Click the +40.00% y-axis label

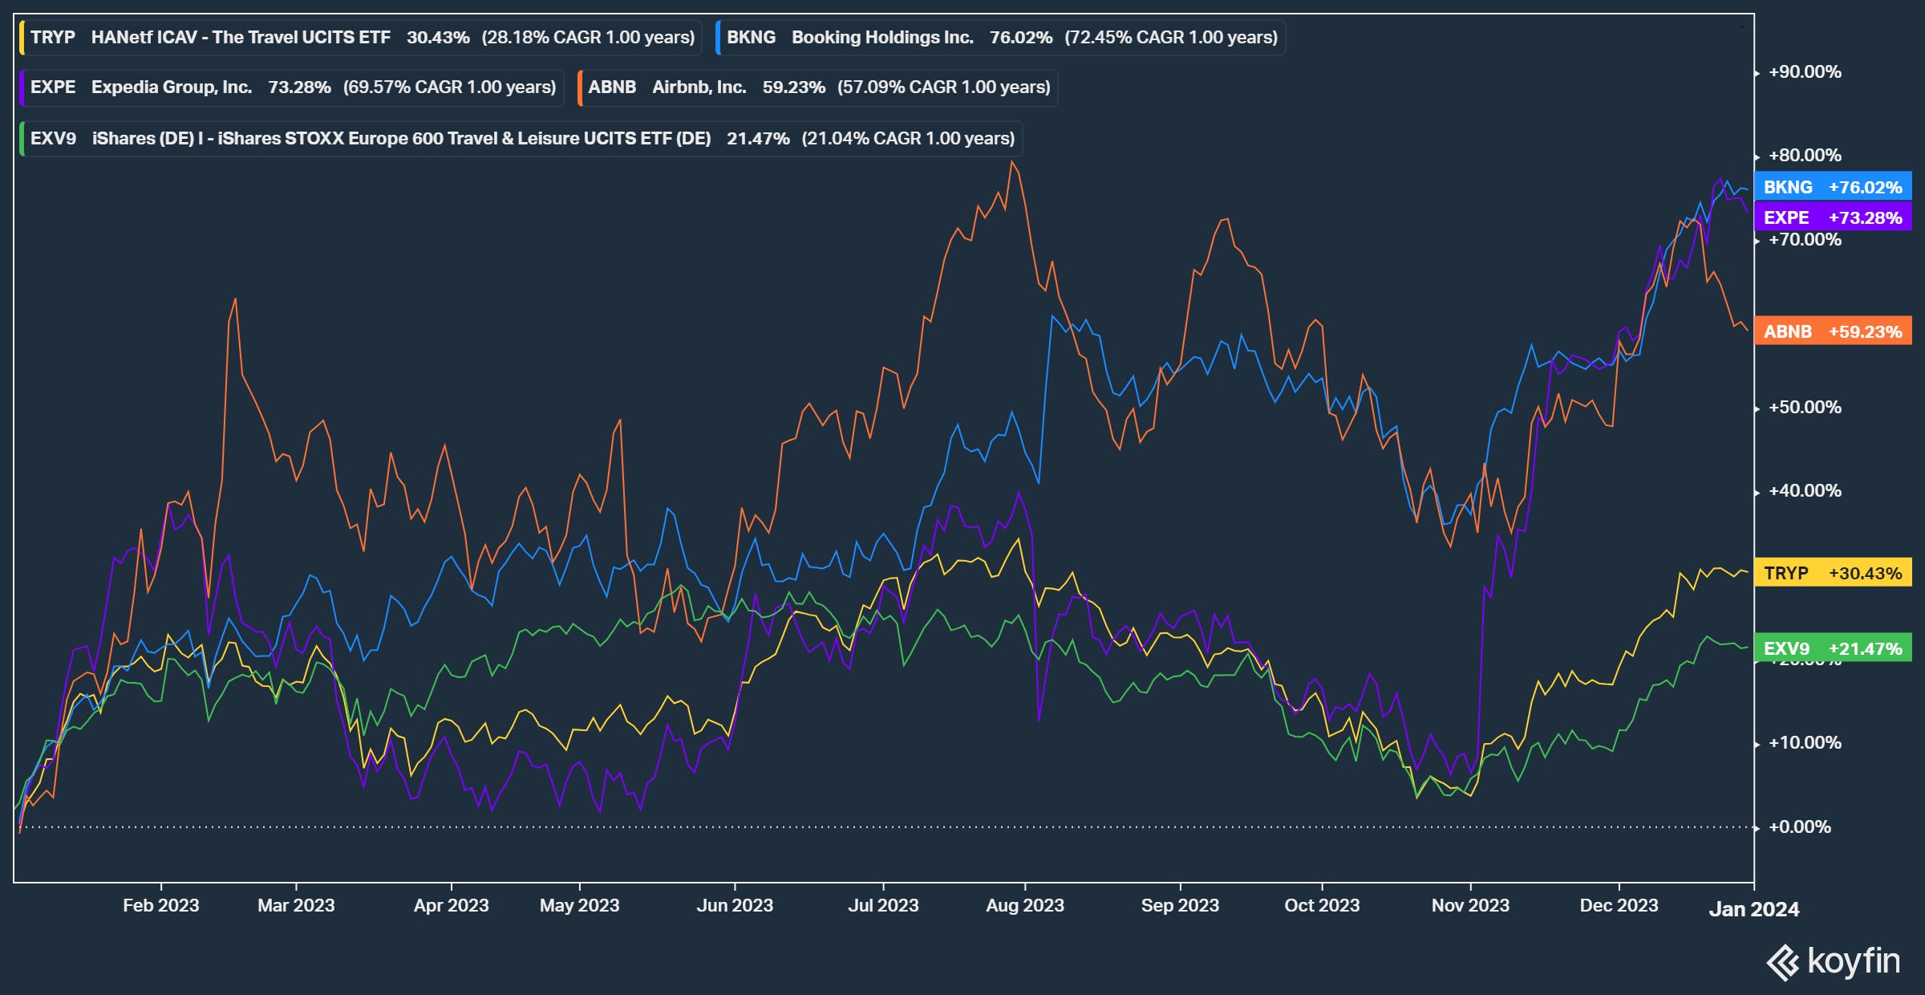tap(1805, 491)
